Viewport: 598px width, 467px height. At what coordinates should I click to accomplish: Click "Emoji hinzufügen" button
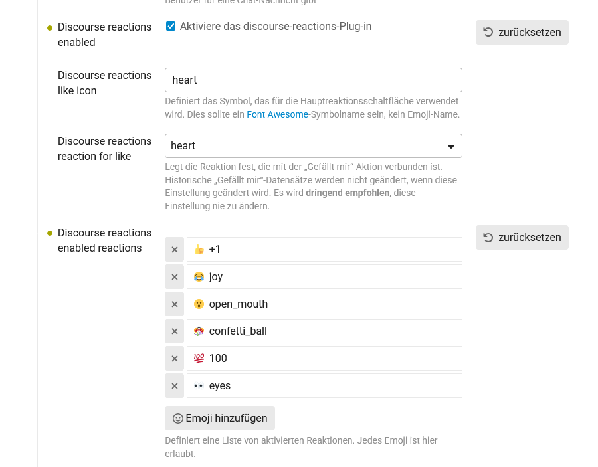pyautogui.click(x=220, y=418)
